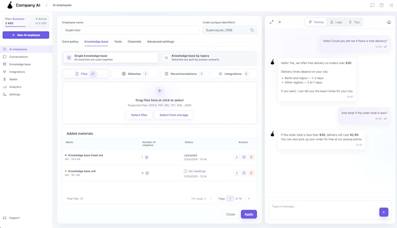Switch to the Channels tab
Image resolution: width=397 pixels, height=228 pixels.
point(134,42)
